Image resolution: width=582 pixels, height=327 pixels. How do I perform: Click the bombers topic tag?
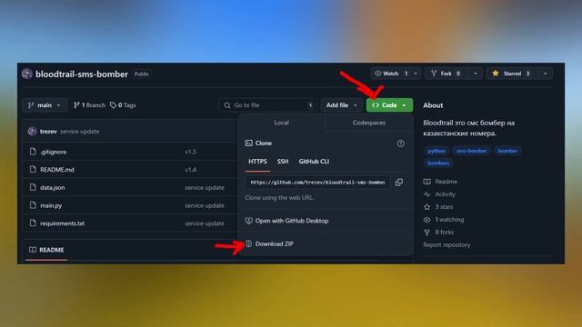438,163
